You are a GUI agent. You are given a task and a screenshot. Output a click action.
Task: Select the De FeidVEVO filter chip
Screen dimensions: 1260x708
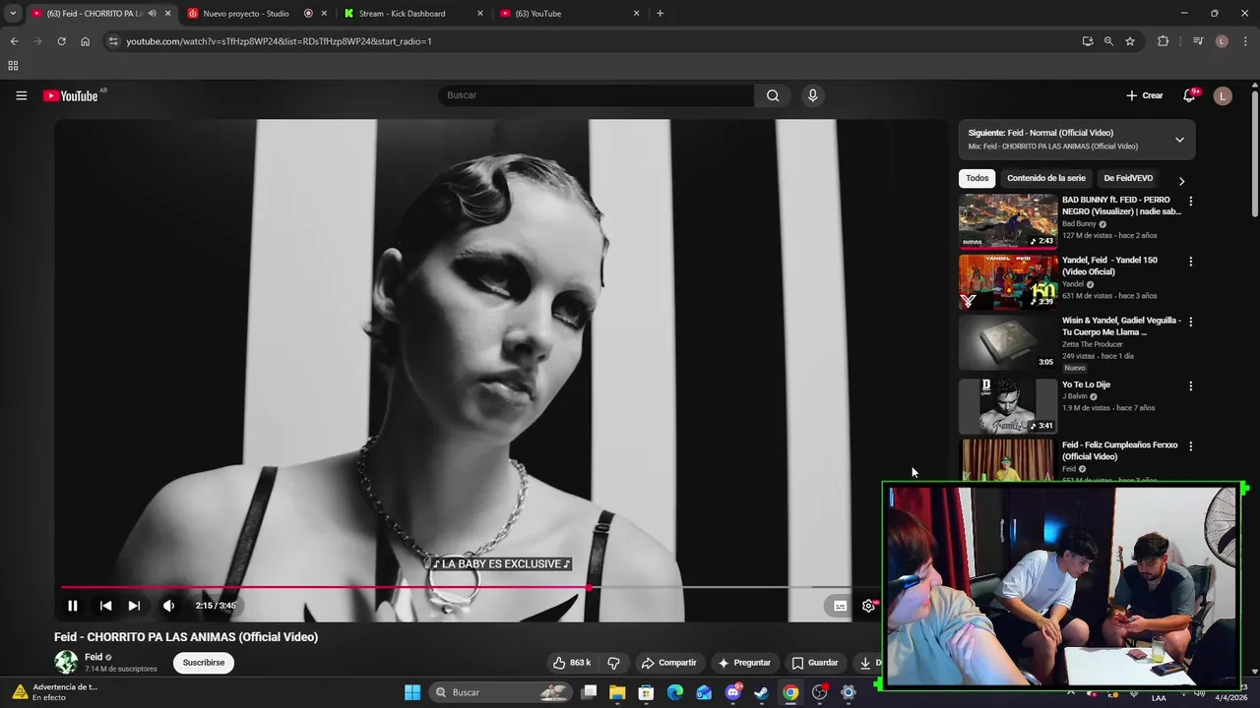coord(1128,178)
